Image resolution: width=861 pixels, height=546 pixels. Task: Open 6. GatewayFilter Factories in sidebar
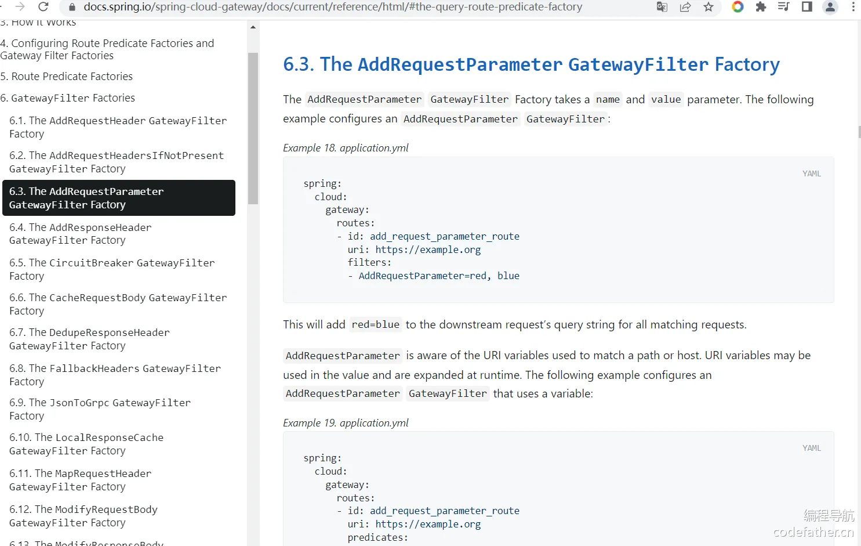coord(68,98)
